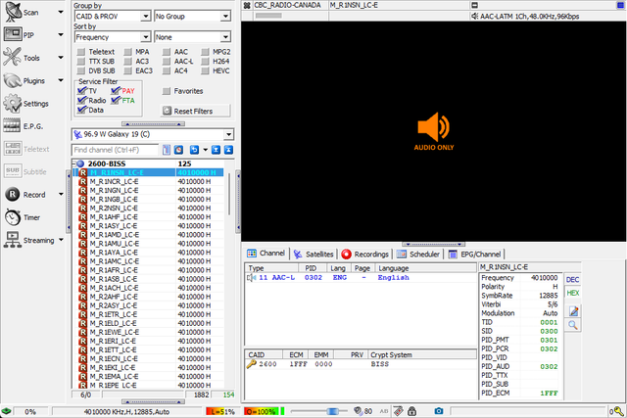
Task: Select channel M_R1NCR_LC-E in list
Action: pyautogui.click(x=150, y=181)
